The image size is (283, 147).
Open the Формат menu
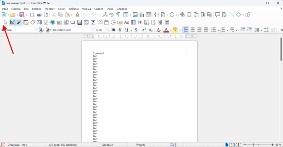50,9
